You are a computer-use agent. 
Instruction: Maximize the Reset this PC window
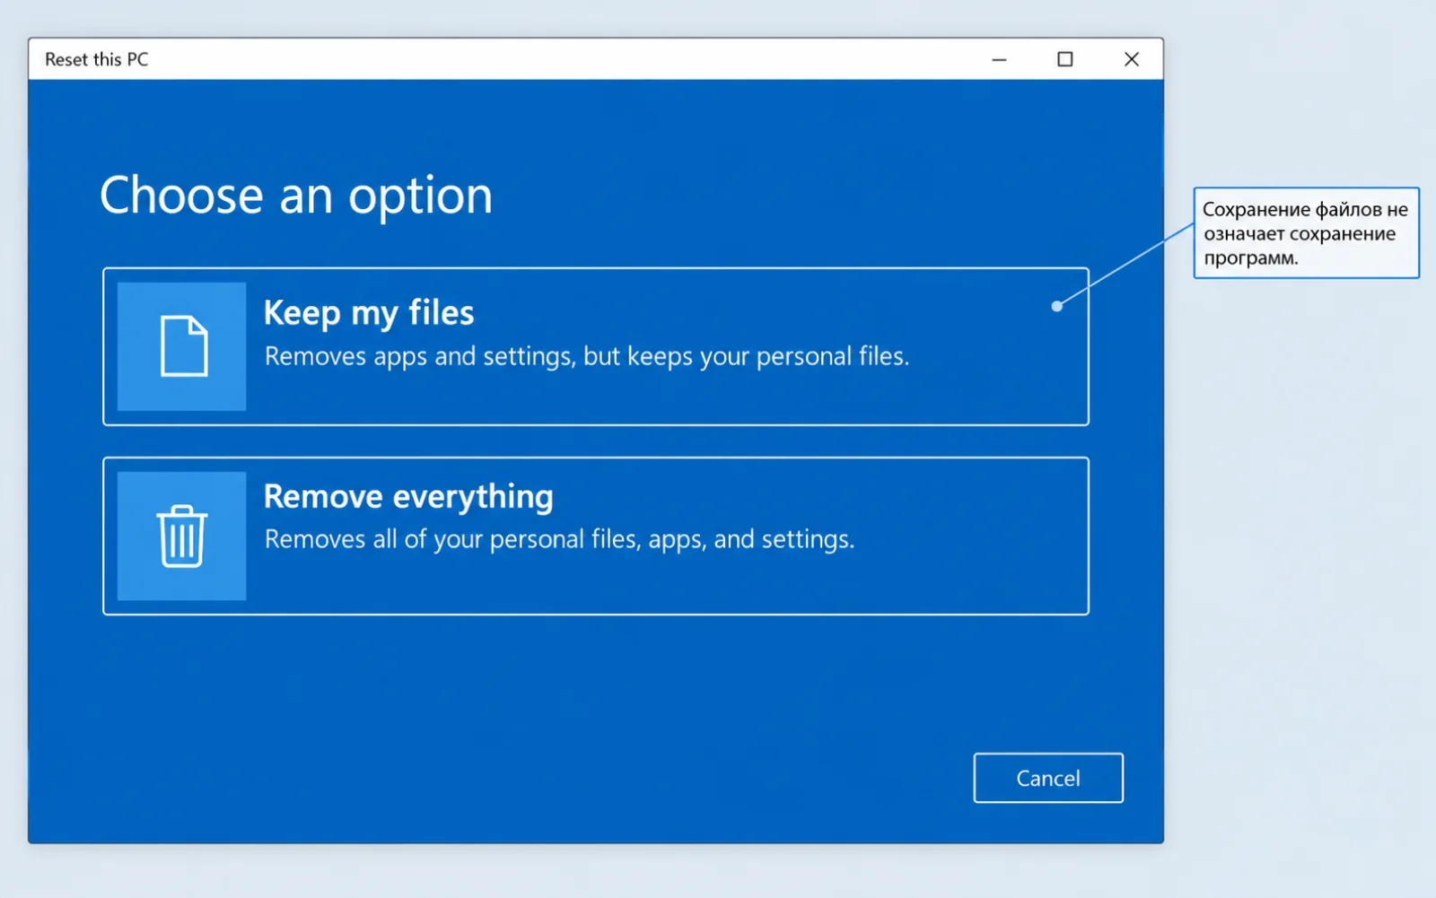[x=1065, y=59]
